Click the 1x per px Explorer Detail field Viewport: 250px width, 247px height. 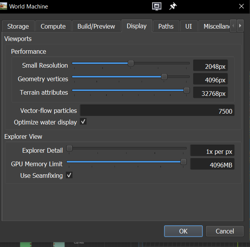pyautogui.click(x=212, y=150)
